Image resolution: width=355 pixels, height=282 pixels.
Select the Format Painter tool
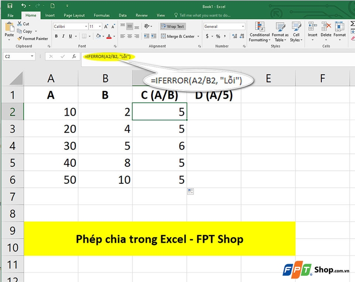32,39
